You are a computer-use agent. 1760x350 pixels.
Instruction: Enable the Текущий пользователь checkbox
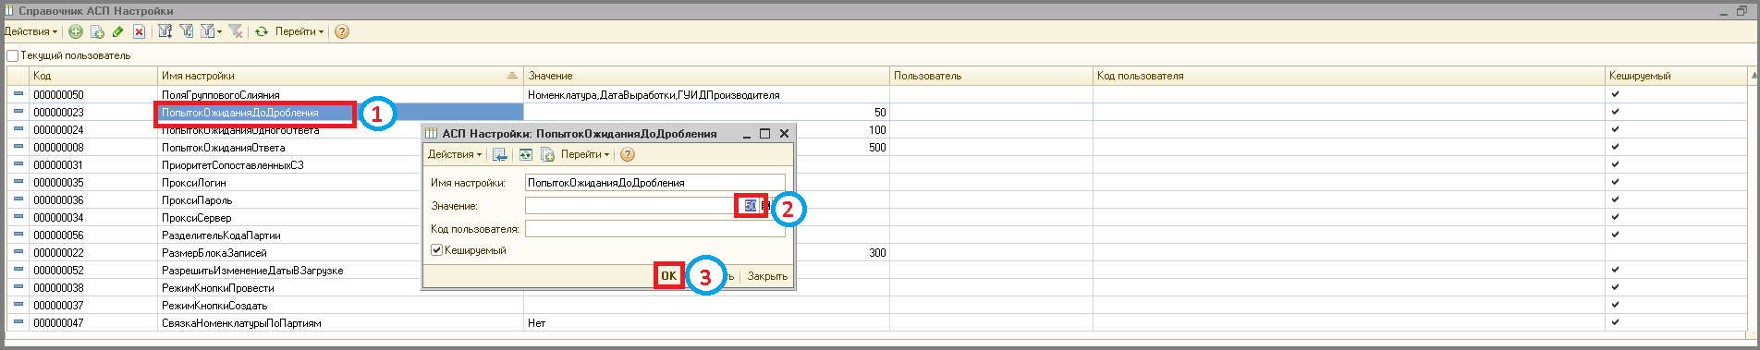pyautogui.click(x=13, y=55)
